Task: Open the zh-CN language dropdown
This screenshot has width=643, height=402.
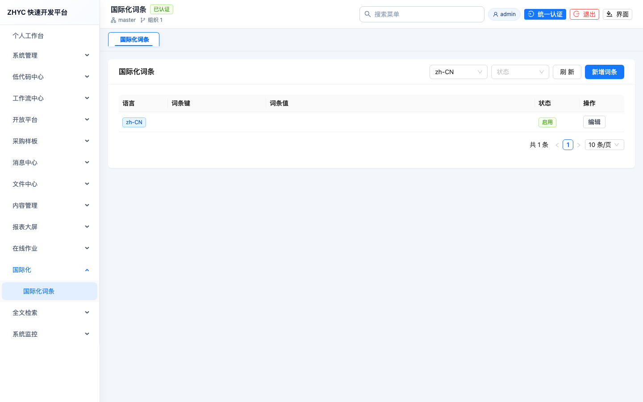Action: coord(458,72)
